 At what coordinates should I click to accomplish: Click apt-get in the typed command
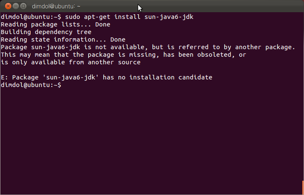(x=97, y=17)
